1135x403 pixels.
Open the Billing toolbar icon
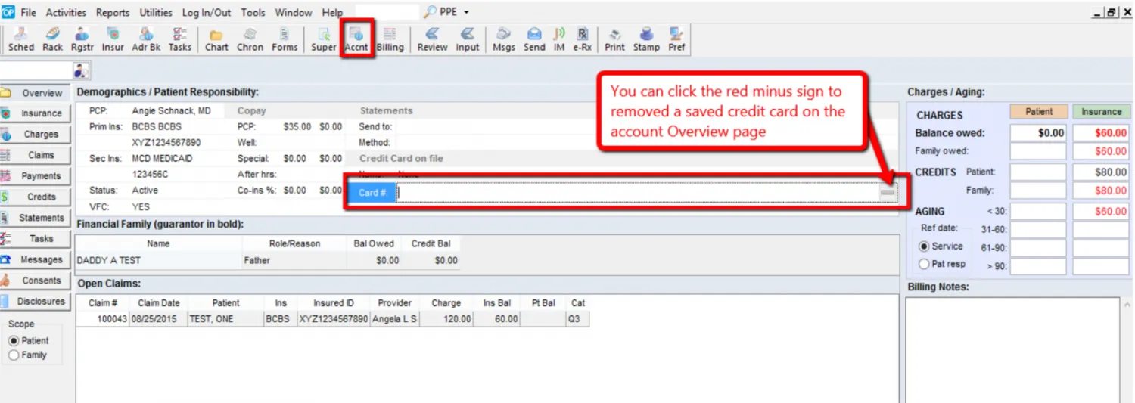pos(390,39)
